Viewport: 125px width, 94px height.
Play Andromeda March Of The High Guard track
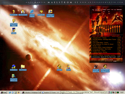(x=105, y=57)
